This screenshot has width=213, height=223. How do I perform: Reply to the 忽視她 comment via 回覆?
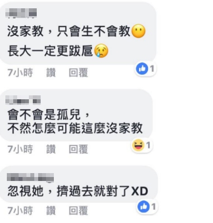pyautogui.click(x=78, y=210)
